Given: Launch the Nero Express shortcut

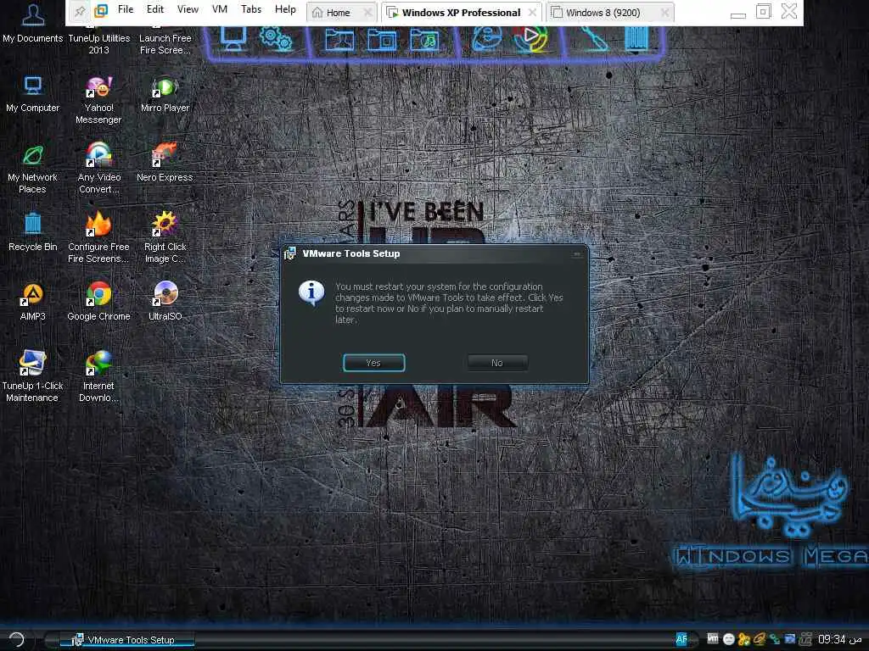Looking at the screenshot, I should pos(165,163).
